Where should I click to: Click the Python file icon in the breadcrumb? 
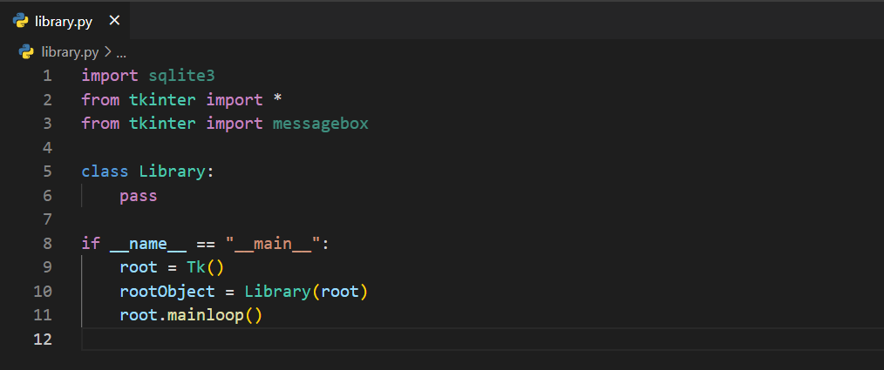[x=26, y=51]
